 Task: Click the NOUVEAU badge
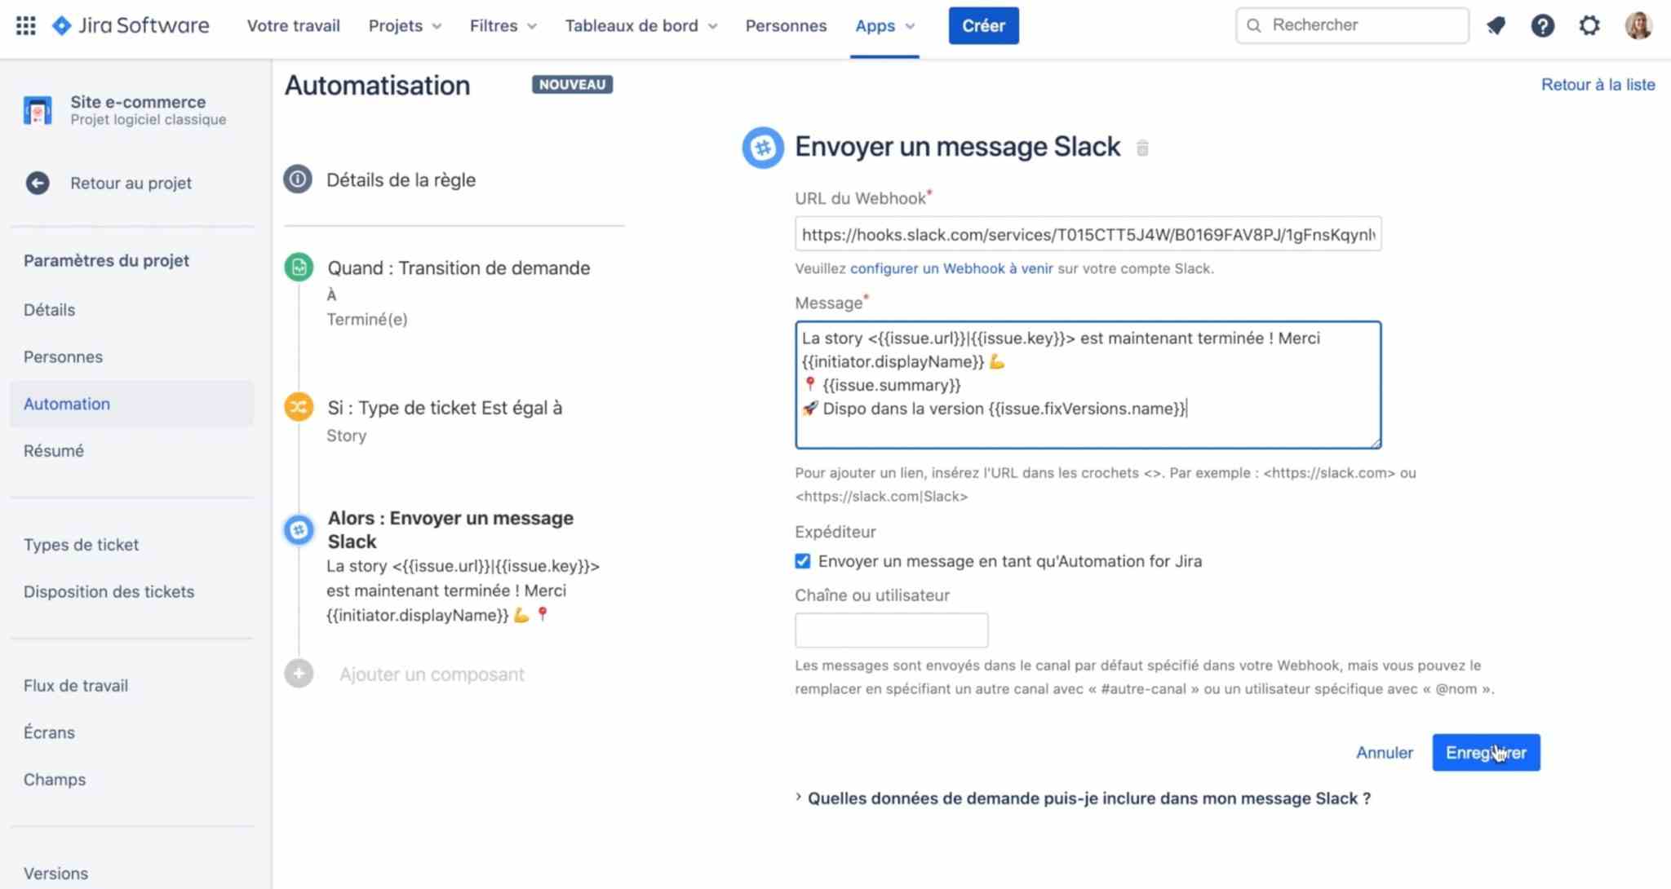click(x=572, y=85)
